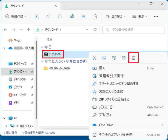Viewport: 168px width, 140px height.
Task: Click the 新規作成 button
Action: coord(16,16)
